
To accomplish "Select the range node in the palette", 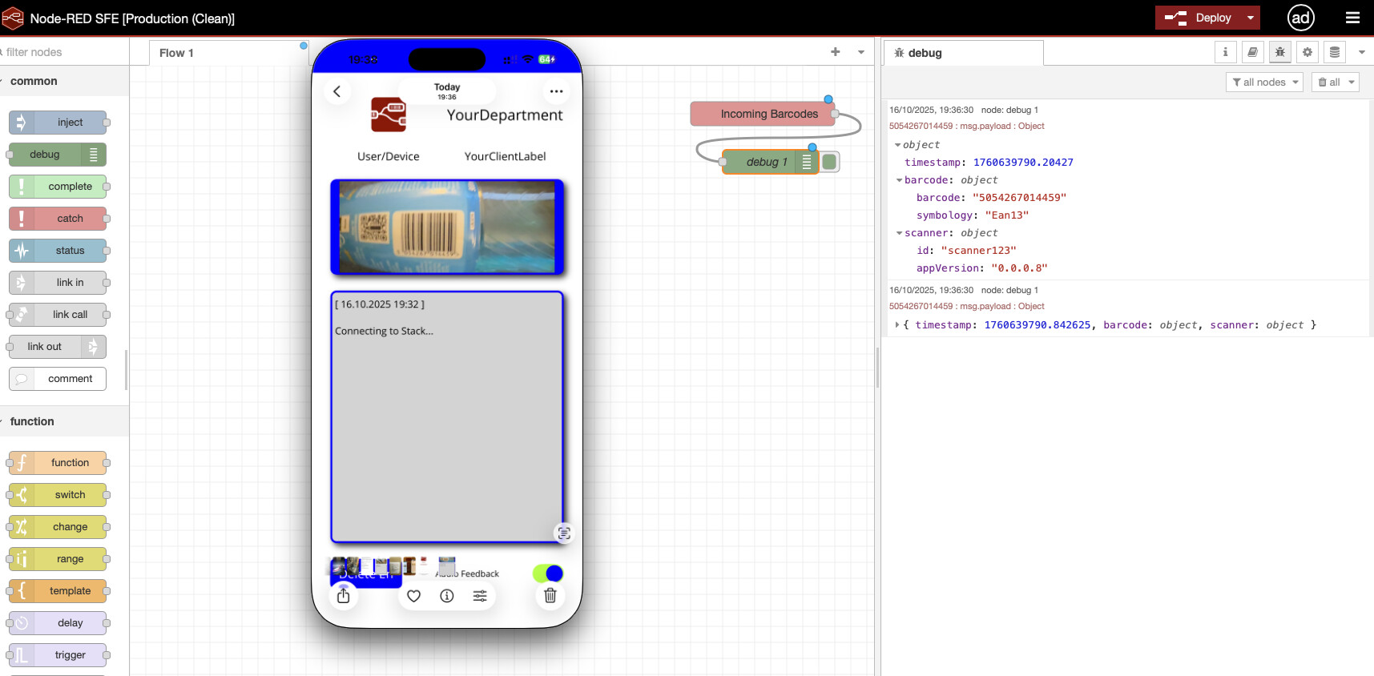I will click(x=58, y=559).
